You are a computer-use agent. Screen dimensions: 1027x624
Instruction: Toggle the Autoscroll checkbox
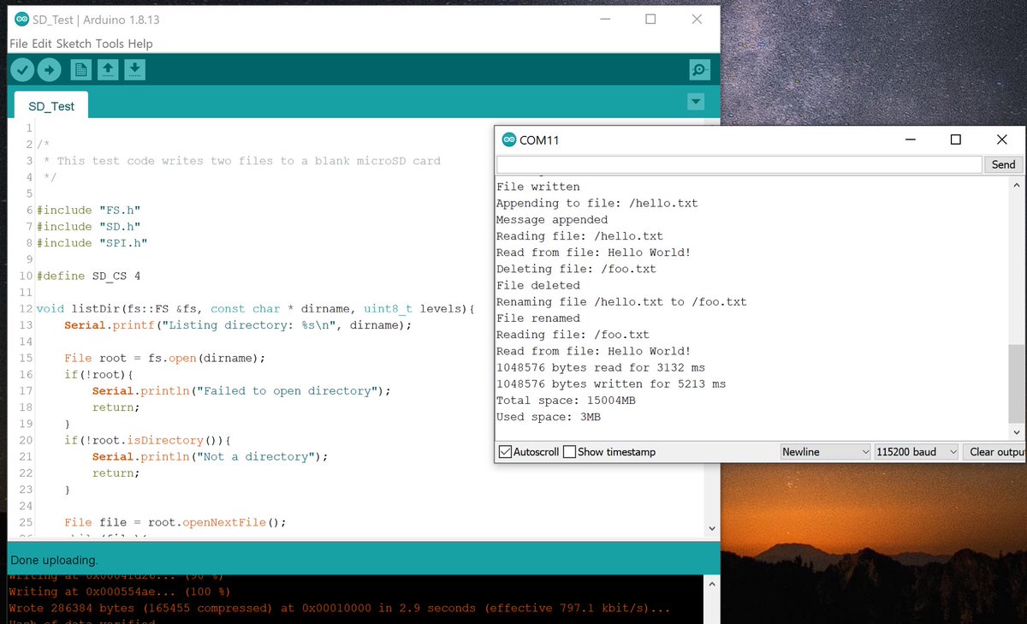[505, 452]
